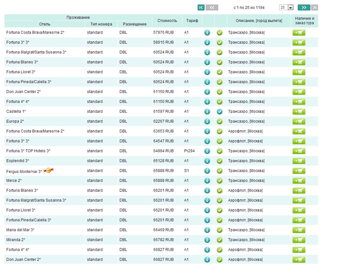Show info for Castella 1* row

(207, 111)
